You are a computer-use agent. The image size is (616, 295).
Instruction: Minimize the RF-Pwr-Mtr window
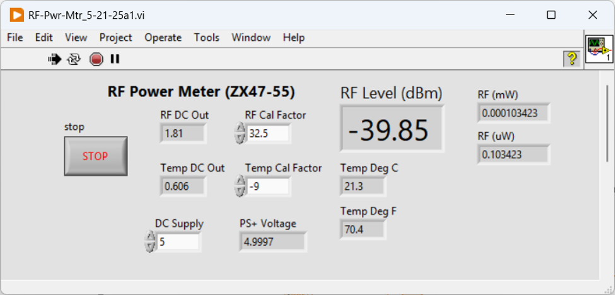point(510,15)
